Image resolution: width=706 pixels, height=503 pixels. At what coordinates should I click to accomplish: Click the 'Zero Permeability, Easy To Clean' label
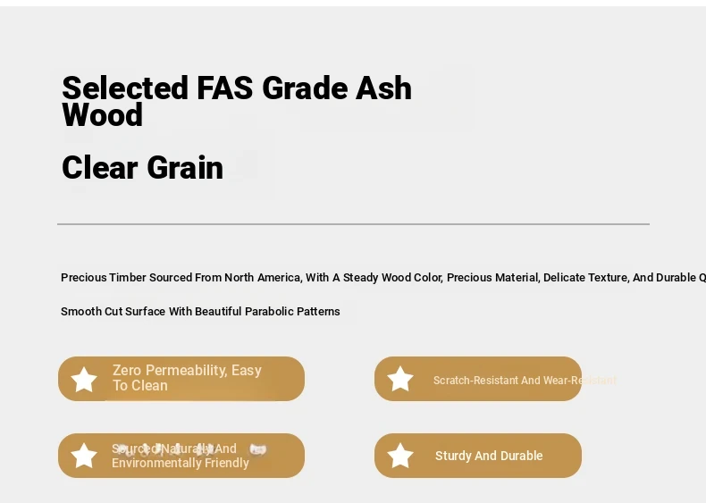pos(187,378)
